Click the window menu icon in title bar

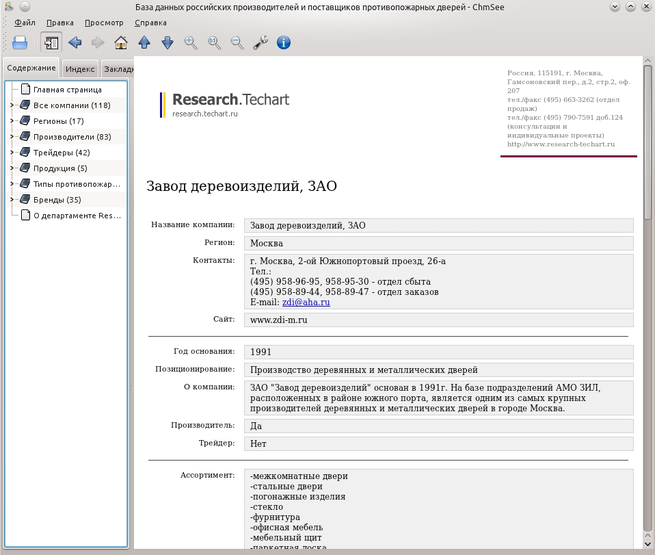[8, 7]
